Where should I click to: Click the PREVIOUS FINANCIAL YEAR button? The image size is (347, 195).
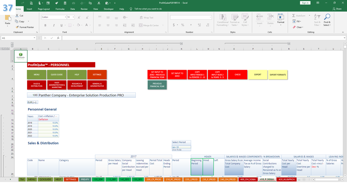click(x=157, y=85)
